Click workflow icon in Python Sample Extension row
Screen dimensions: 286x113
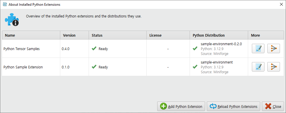pyautogui.click(x=274, y=67)
